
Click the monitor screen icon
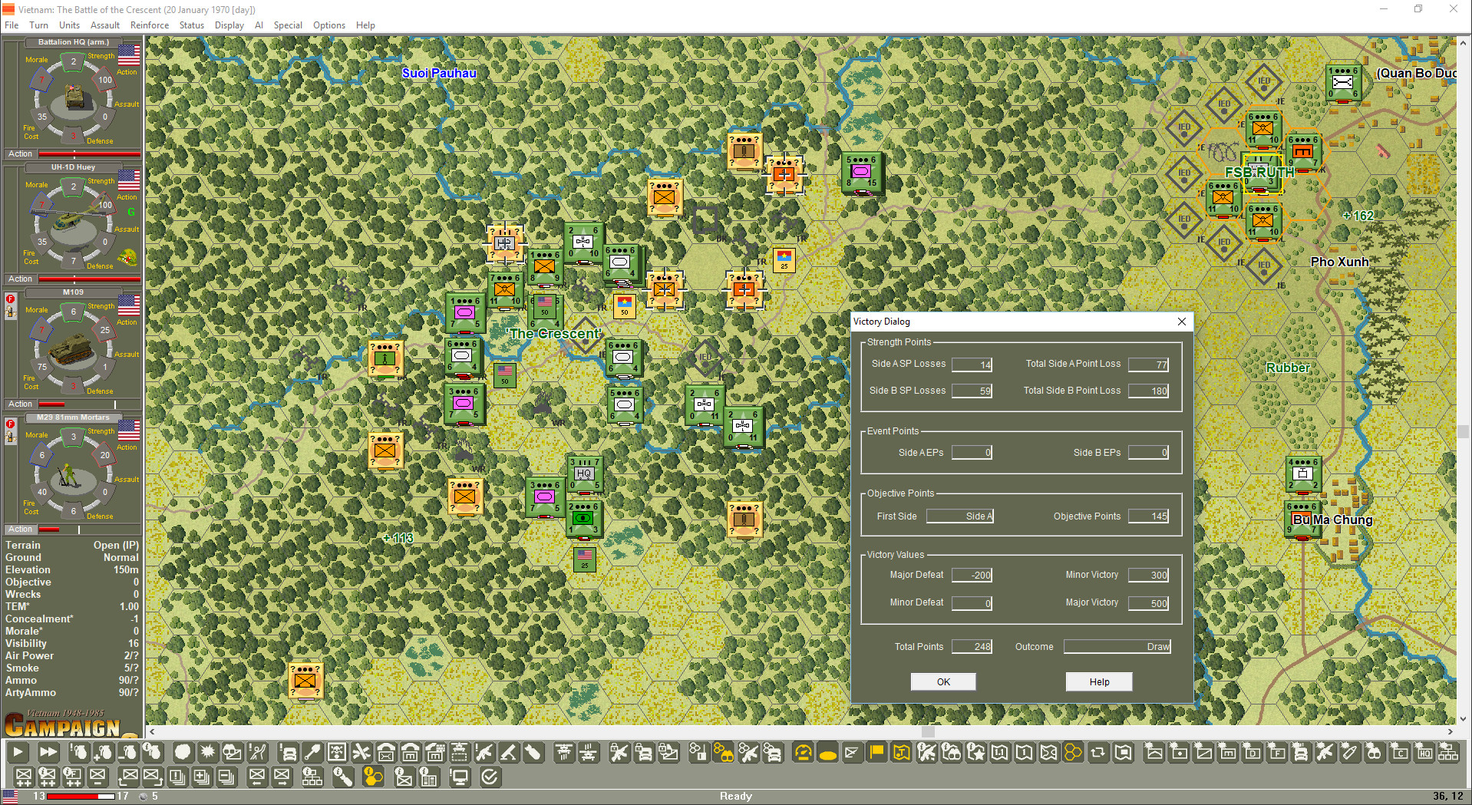pyautogui.click(x=459, y=777)
